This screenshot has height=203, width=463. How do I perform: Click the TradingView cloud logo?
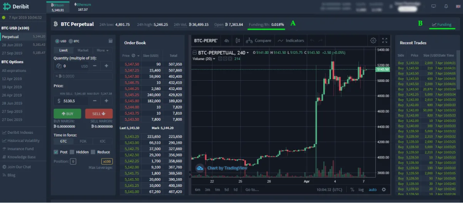tap(200, 168)
